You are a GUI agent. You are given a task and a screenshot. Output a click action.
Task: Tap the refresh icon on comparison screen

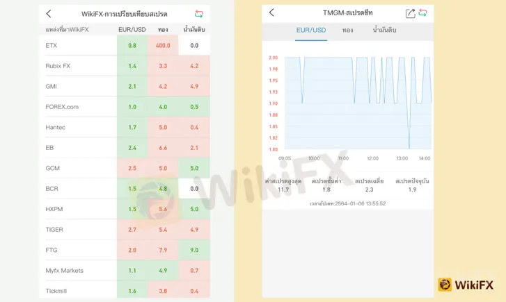coord(199,13)
